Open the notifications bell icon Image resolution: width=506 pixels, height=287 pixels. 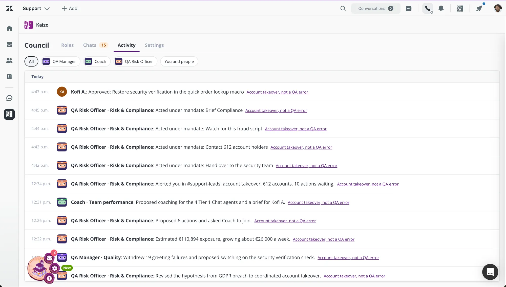pos(441,8)
